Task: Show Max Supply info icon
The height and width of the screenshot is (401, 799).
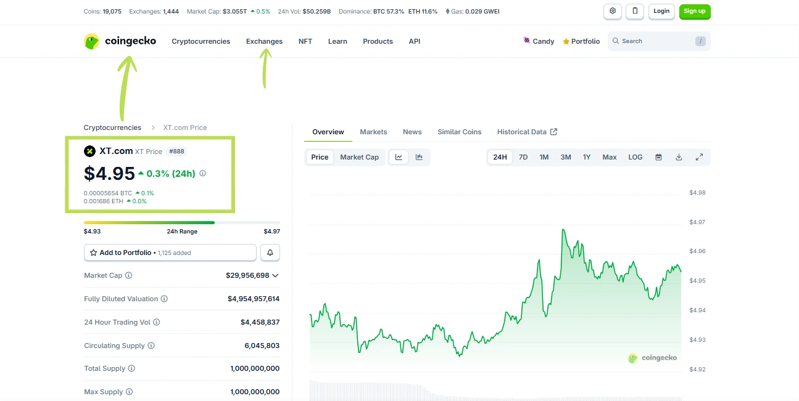Action: click(x=130, y=392)
